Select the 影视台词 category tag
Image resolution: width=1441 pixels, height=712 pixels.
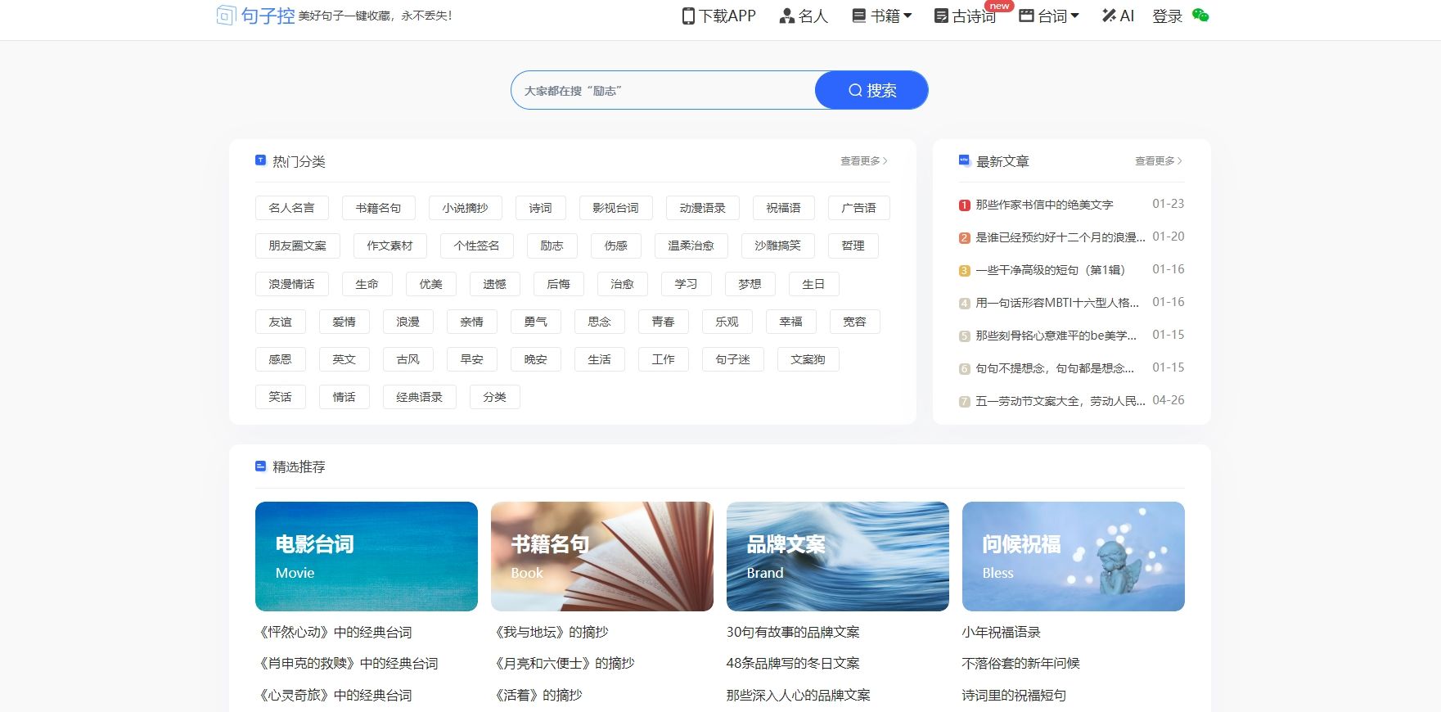coord(615,208)
